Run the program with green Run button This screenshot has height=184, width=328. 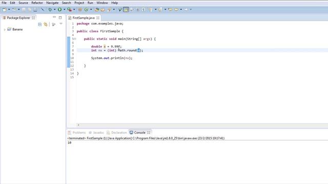click(59, 10)
